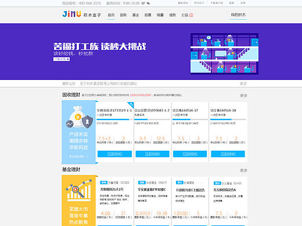
Task: Click the 12.5 term value
Action: click(160, 138)
